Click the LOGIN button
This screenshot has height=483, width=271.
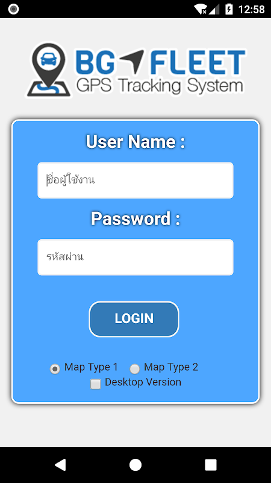[134, 319]
